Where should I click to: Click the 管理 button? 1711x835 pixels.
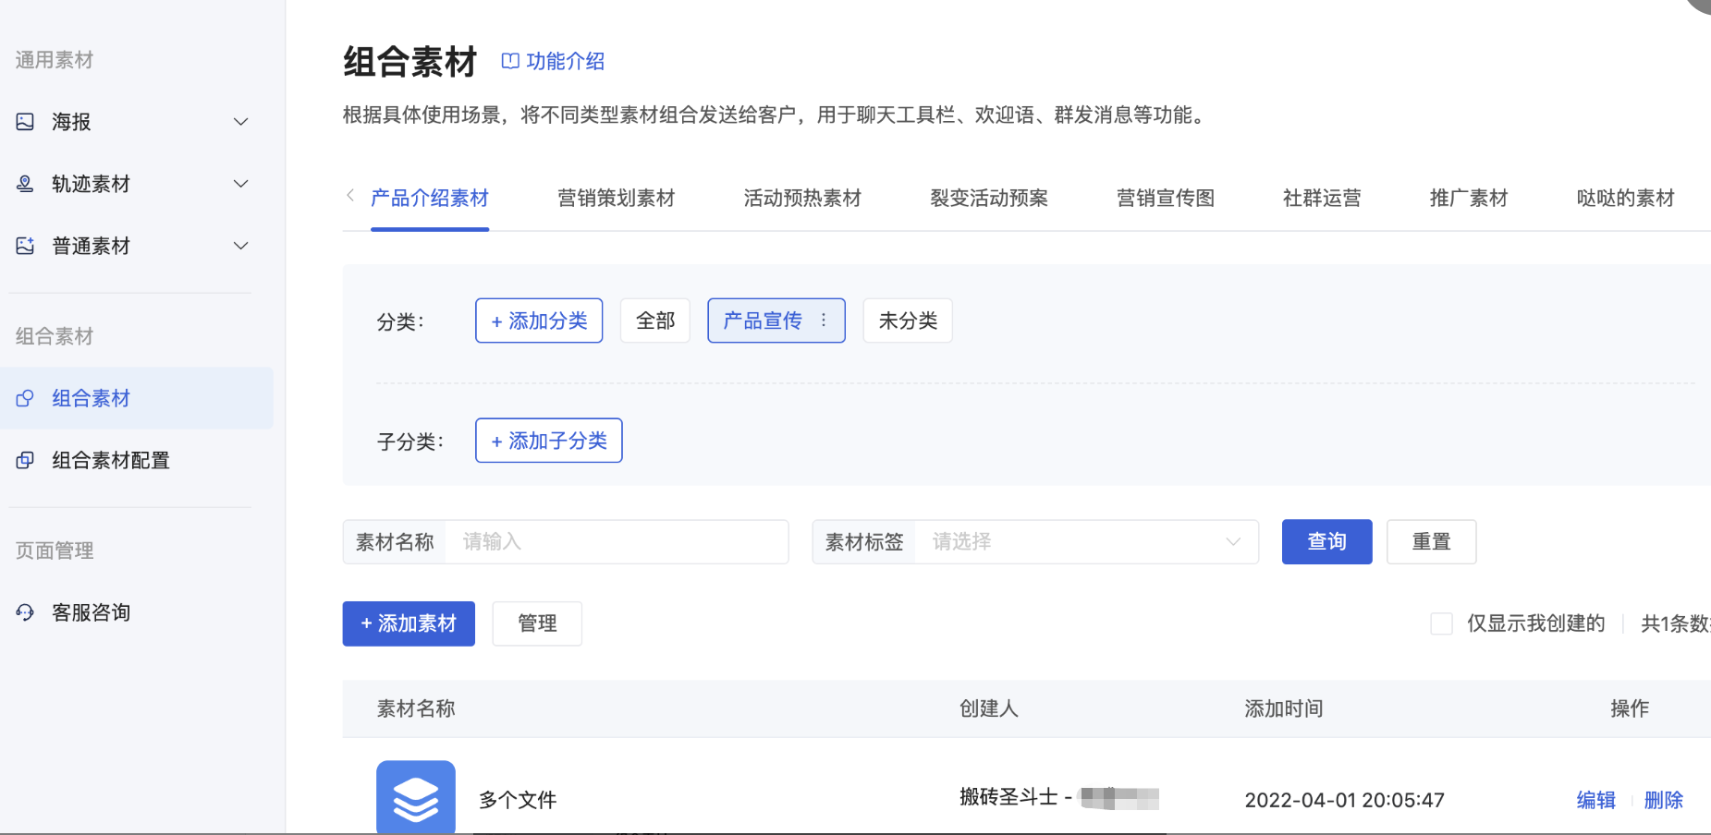(x=537, y=623)
